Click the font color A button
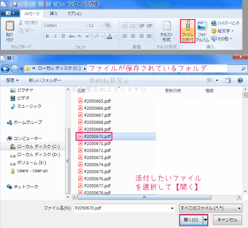The width and height of the screenshot is (248, 228). (110, 36)
